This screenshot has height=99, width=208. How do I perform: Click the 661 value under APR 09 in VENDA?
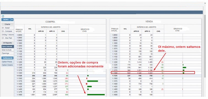140,57
